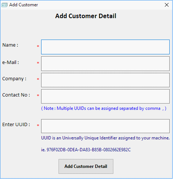Click the multiple UUIDs note text

tap(104, 108)
